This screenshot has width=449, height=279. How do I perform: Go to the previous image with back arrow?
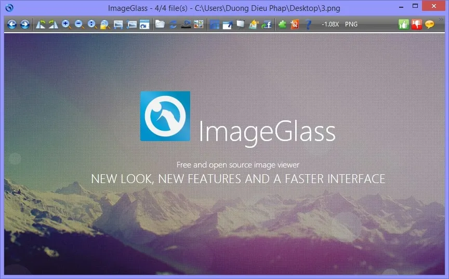pos(12,24)
